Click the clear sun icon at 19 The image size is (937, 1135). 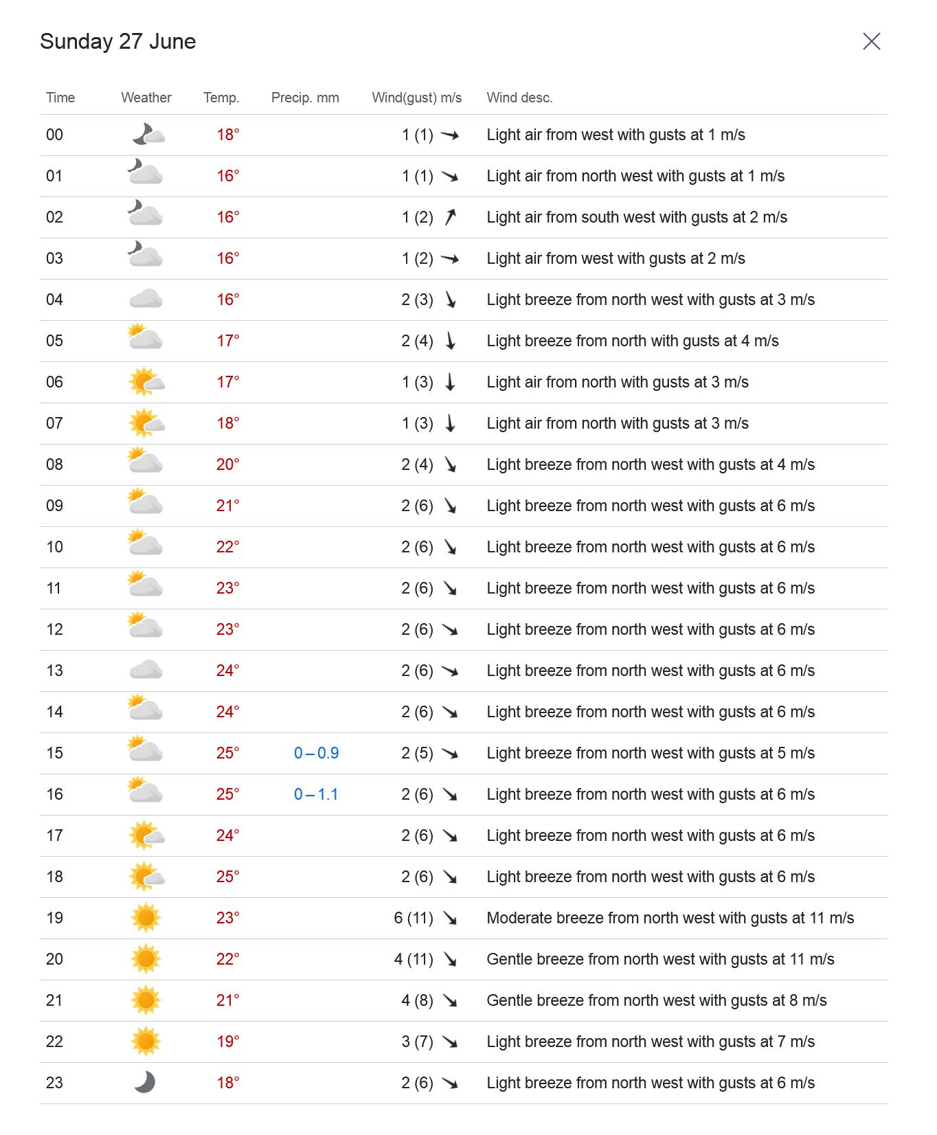pyautogui.click(x=146, y=918)
